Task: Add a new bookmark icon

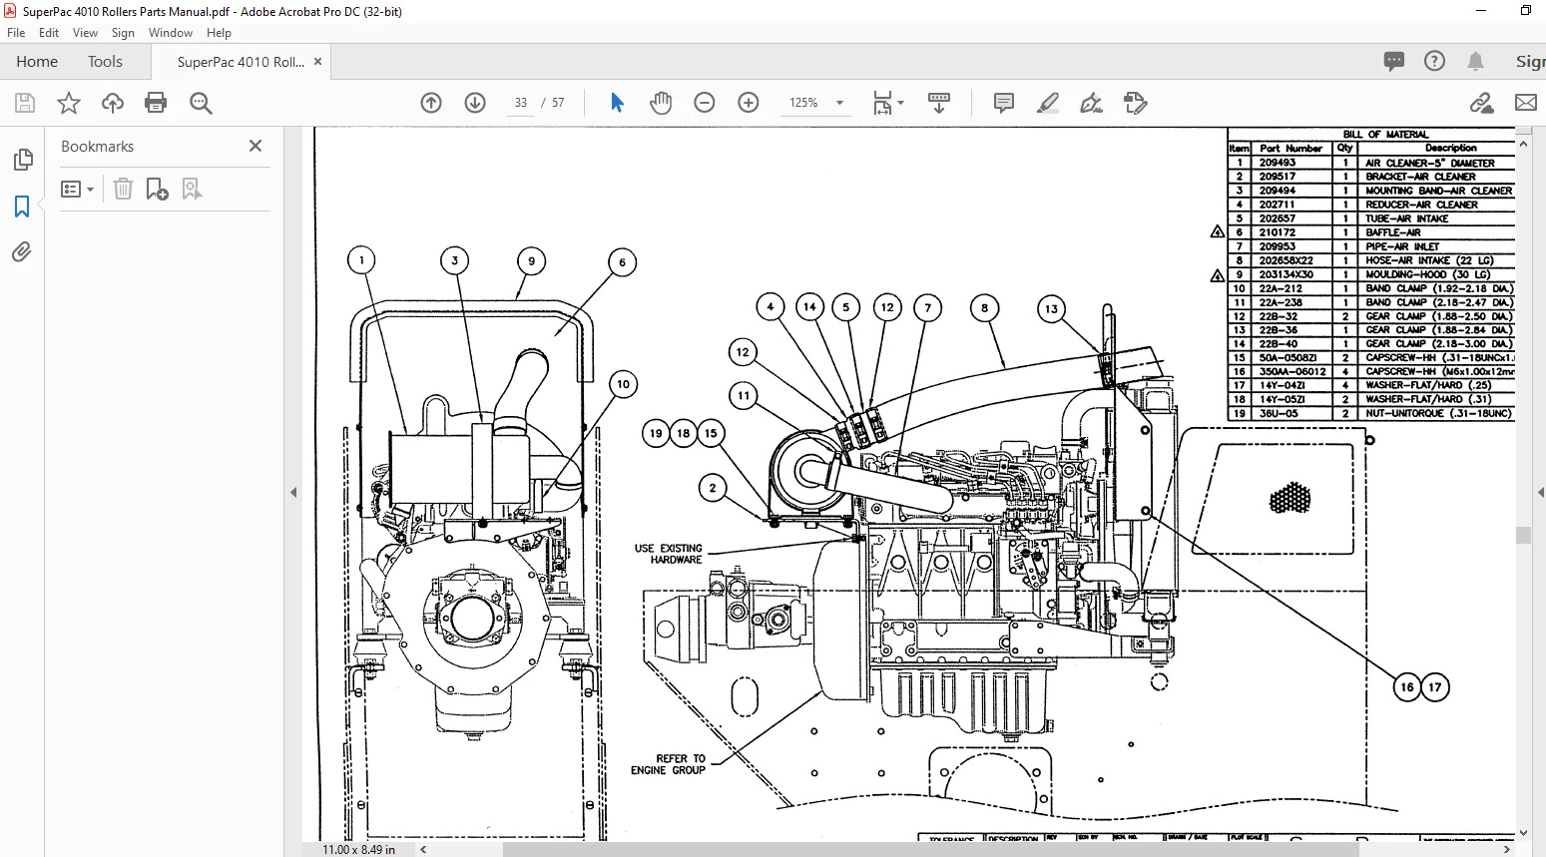Action: (x=157, y=189)
